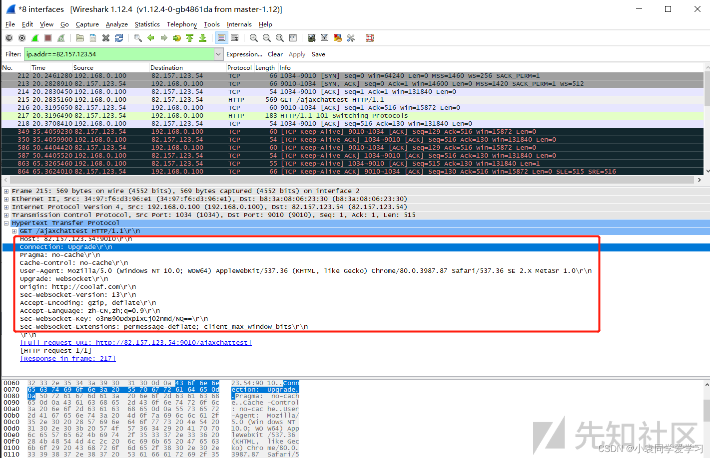Click packet list horizontal scrollbar

353,180
